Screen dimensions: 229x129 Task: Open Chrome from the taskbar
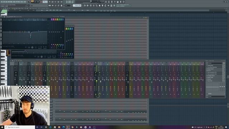coord(72,127)
